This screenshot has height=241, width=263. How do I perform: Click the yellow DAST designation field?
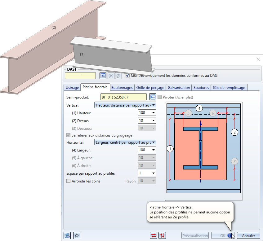coord(80,76)
